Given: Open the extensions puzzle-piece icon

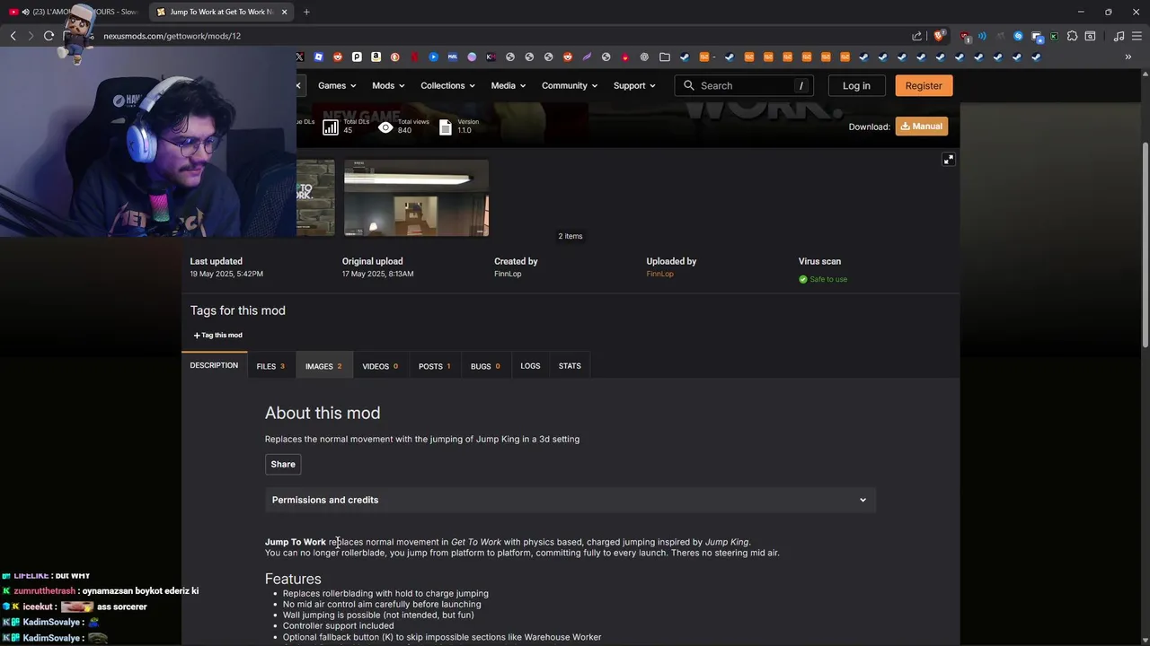Looking at the screenshot, I should (x=1072, y=36).
